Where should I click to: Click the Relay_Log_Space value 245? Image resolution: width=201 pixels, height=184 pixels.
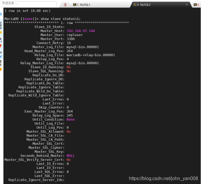[x=70, y=115]
